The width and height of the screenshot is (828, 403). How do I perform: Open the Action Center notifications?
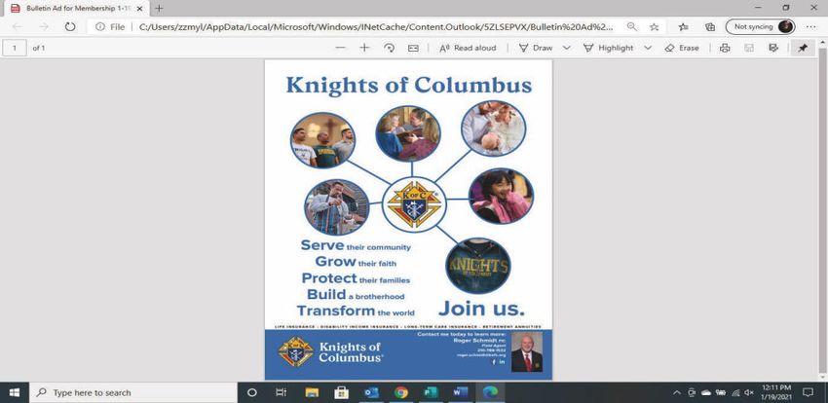tap(808, 392)
